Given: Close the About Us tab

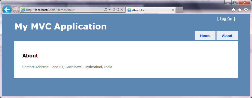Looking at the screenshot, I should pyautogui.click(x=173, y=10).
